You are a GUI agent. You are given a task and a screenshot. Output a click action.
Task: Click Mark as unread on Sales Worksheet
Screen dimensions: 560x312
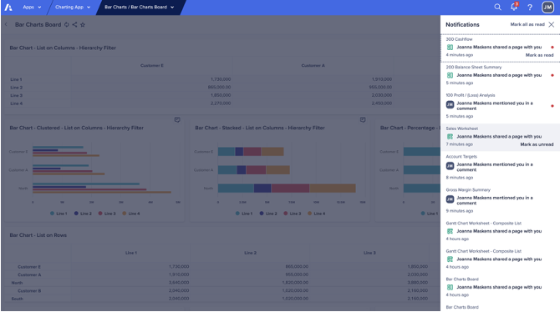tap(537, 144)
